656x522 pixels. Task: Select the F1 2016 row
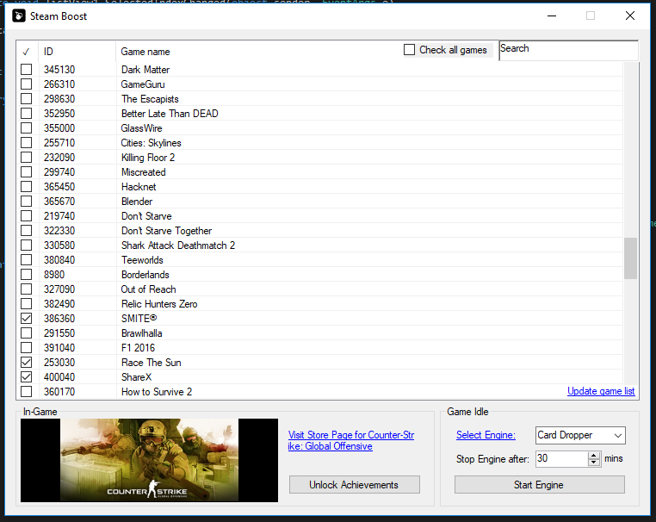pyautogui.click(x=321, y=347)
